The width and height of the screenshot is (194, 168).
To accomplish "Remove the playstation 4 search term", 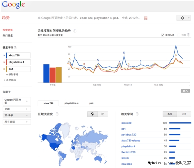I will [4, 62].
